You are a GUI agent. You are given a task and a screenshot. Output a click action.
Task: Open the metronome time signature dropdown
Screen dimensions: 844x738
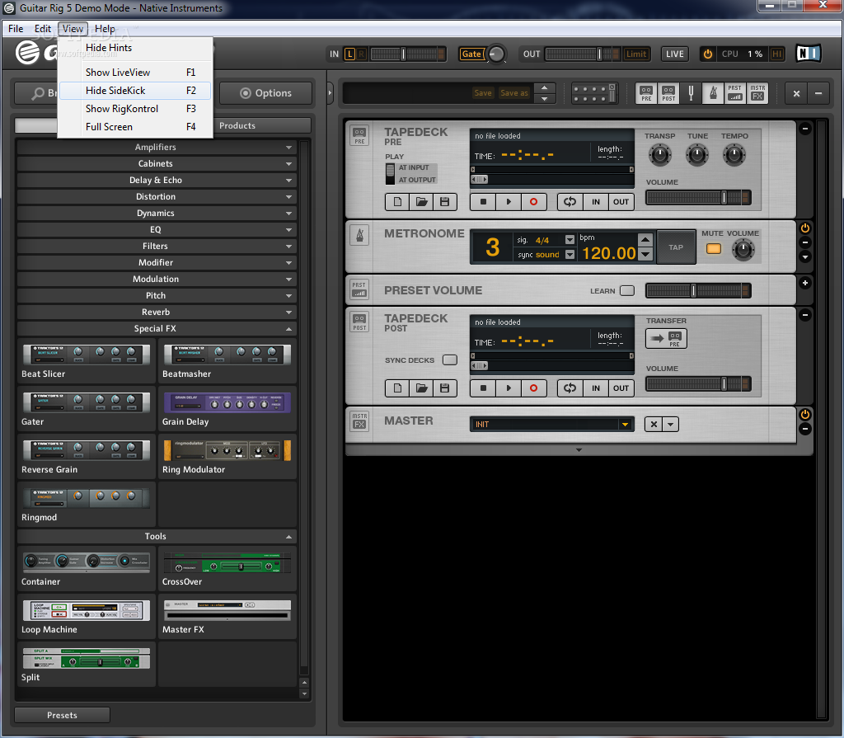pos(570,240)
